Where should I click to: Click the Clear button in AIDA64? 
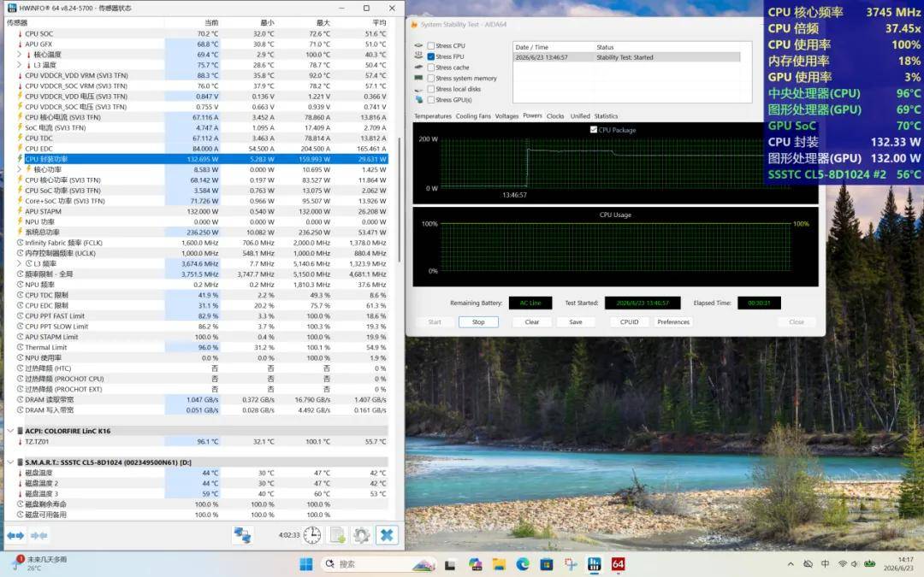tap(532, 322)
